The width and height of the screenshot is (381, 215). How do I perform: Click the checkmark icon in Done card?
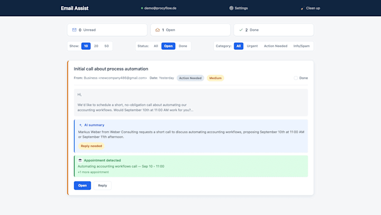241,30
